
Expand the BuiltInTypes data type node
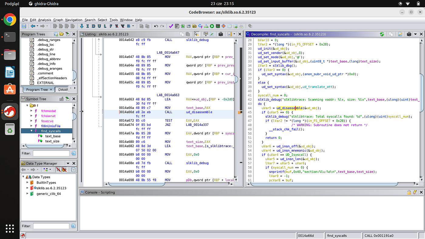coord(27,183)
